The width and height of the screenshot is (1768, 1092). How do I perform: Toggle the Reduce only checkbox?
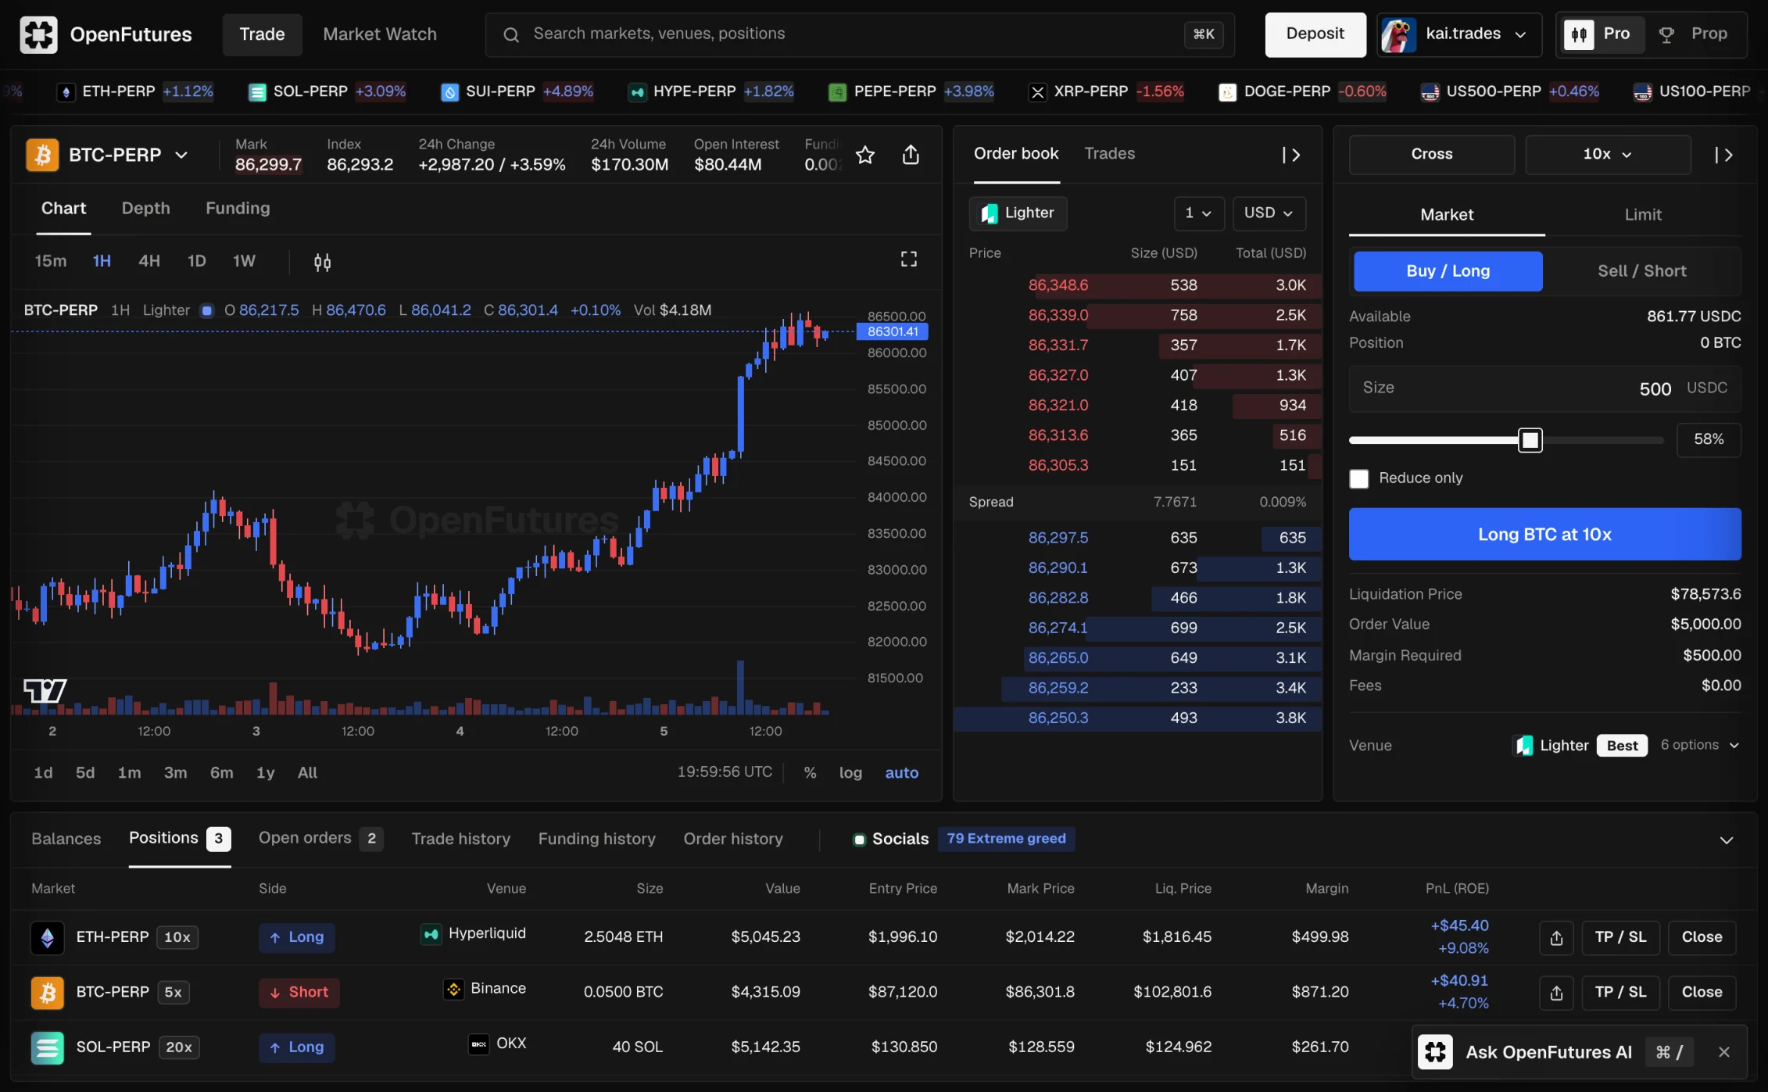(x=1359, y=478)
